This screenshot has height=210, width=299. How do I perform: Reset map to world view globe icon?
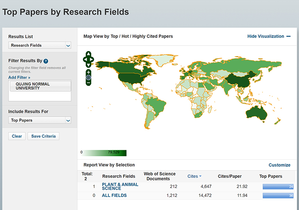tap(88, 78)
